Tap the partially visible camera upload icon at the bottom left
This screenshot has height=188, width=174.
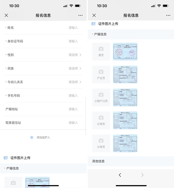(13, 183)
